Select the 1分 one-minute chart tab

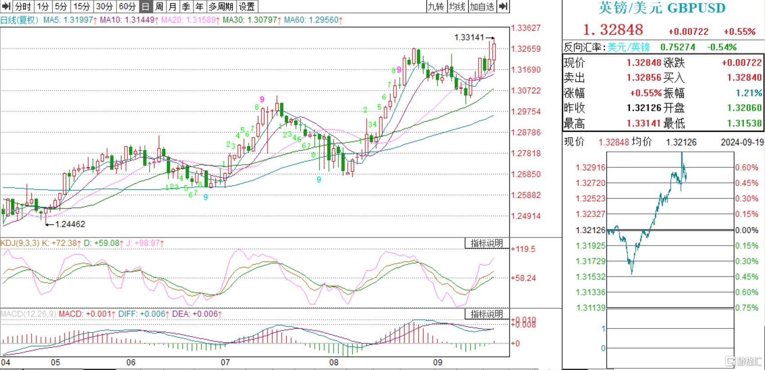pos(43,6)
